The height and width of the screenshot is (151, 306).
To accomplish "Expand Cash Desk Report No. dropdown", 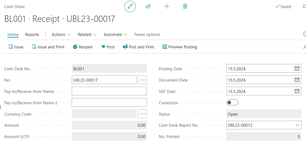I will [x=297, y=125].
